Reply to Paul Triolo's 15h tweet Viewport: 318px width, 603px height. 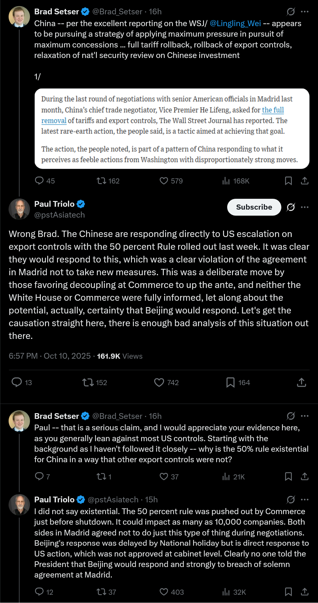(39, 592)
